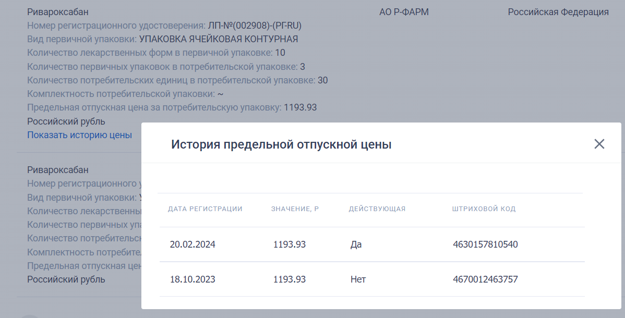Click the country 'Российская Федерация'
This screenshot has height=318, width=625.
click(x=558, y=12)
